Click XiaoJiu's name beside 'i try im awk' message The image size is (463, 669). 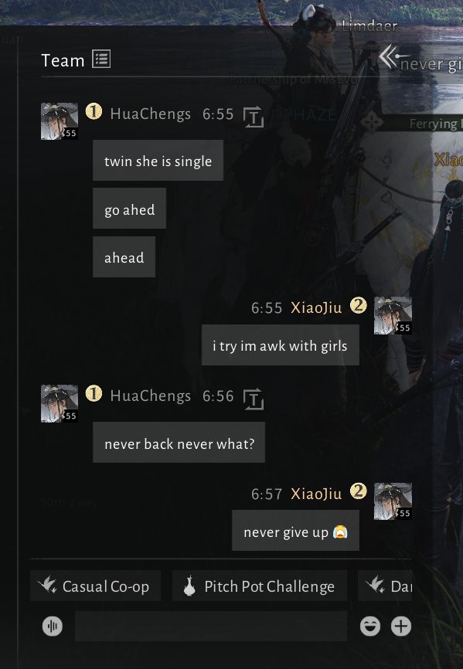point(316,307)
